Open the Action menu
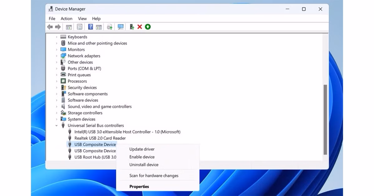The height and width of the screenshot is (196, 374). [66, 19]
